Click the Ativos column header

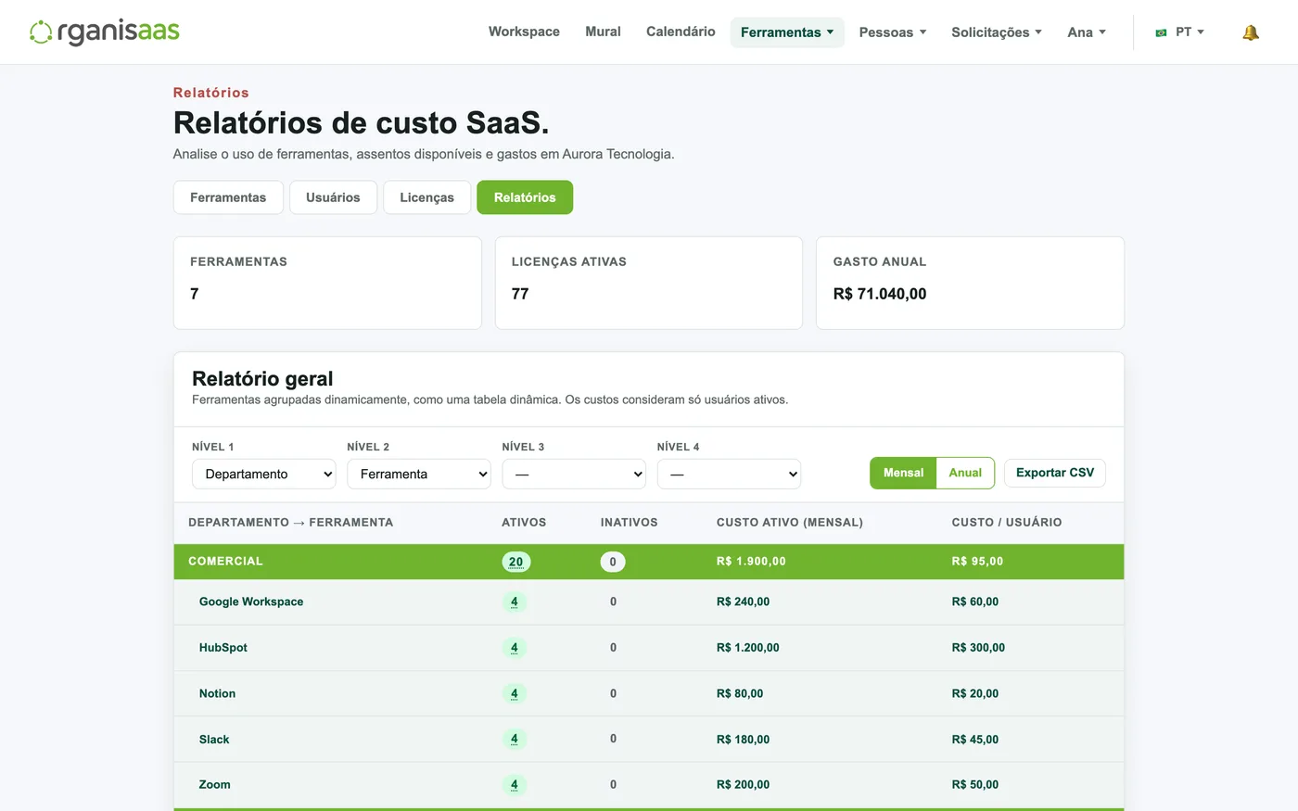[524, 523]
